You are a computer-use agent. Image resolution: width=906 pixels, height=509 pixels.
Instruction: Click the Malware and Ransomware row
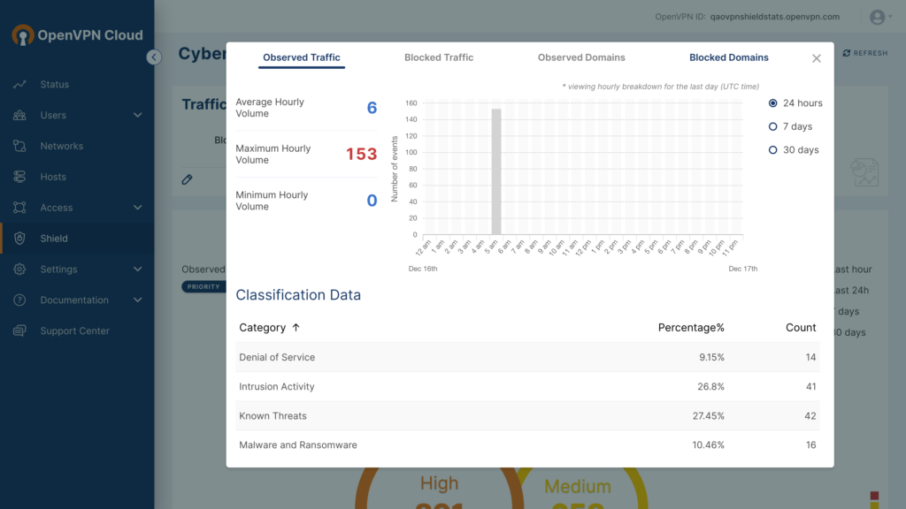pos(527,445)
